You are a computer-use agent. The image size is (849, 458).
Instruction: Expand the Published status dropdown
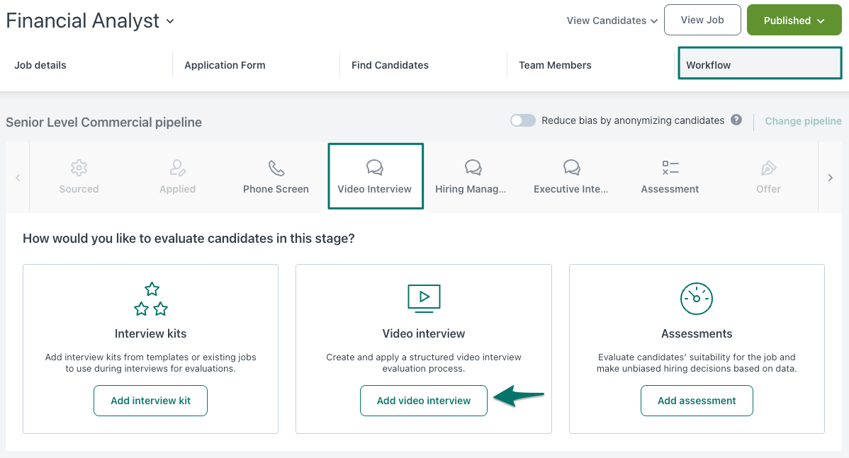coord(793,21)
